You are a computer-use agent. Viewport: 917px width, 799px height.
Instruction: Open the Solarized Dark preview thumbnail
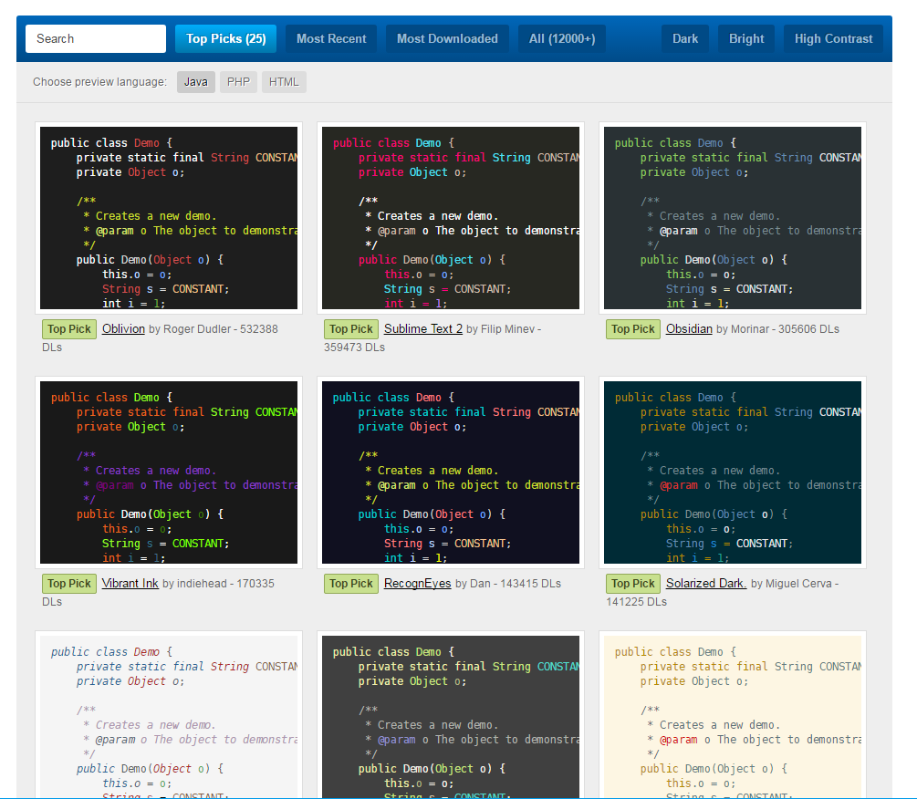732,472
